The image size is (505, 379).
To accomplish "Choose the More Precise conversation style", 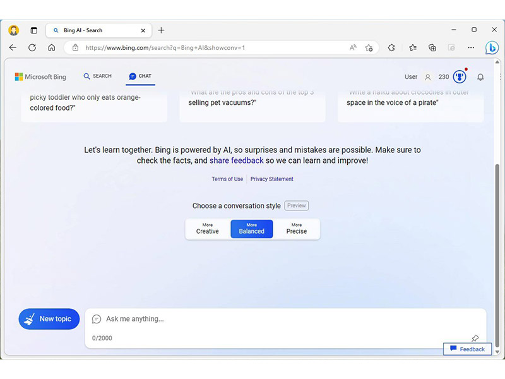I will [x=297, y=229].
